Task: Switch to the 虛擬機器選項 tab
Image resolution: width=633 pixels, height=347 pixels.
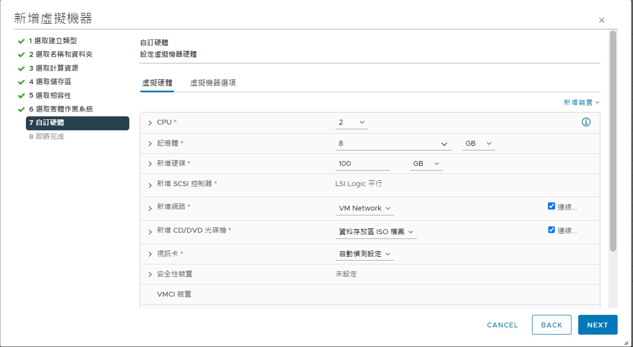Action: (213, 83)
